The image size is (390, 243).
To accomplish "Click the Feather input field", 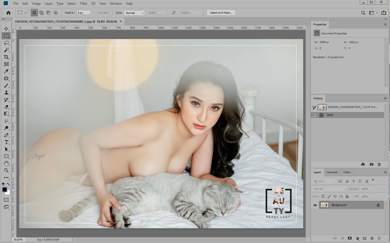I will tap(83, 13).
